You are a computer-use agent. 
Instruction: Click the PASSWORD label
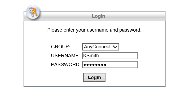point(66,65)
